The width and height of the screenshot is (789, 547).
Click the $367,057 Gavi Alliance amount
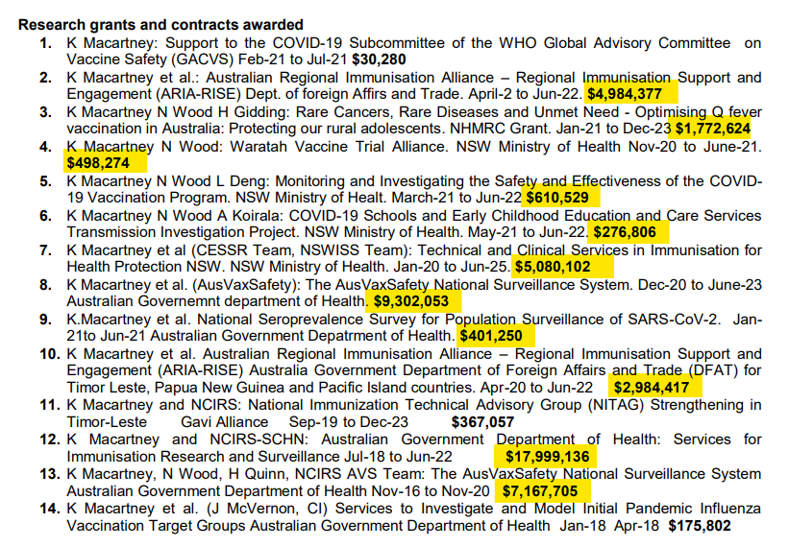click(482, 422)
